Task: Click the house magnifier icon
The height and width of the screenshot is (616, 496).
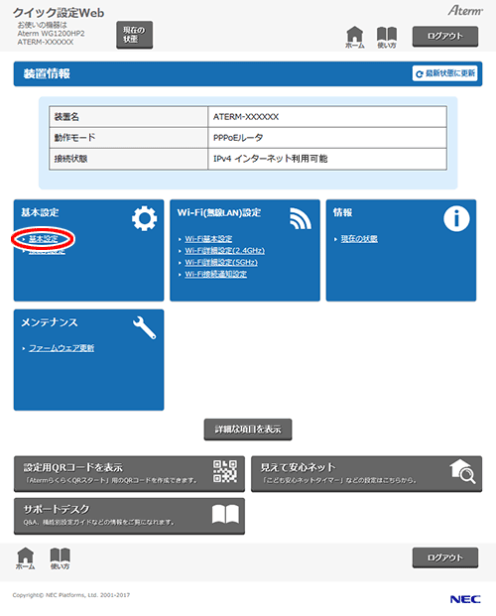Action: (462, 471)
